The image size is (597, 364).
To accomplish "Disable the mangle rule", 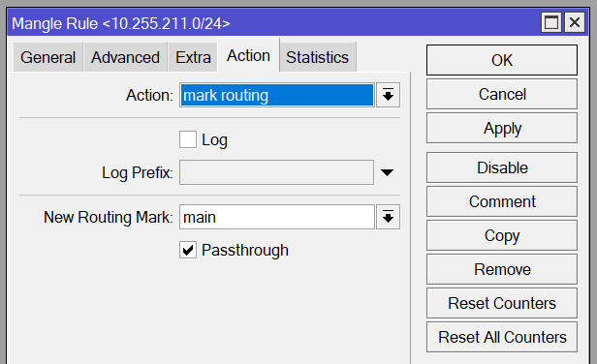I will [x=502, y=167].
